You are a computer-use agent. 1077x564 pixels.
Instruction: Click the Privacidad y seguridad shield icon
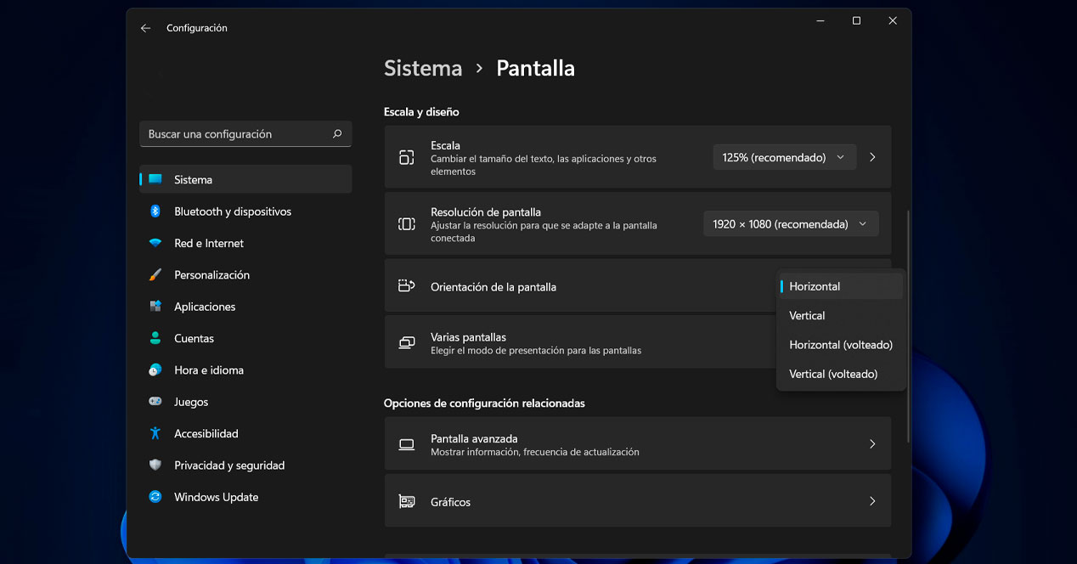pyautogui.click(x=155, y=465)
